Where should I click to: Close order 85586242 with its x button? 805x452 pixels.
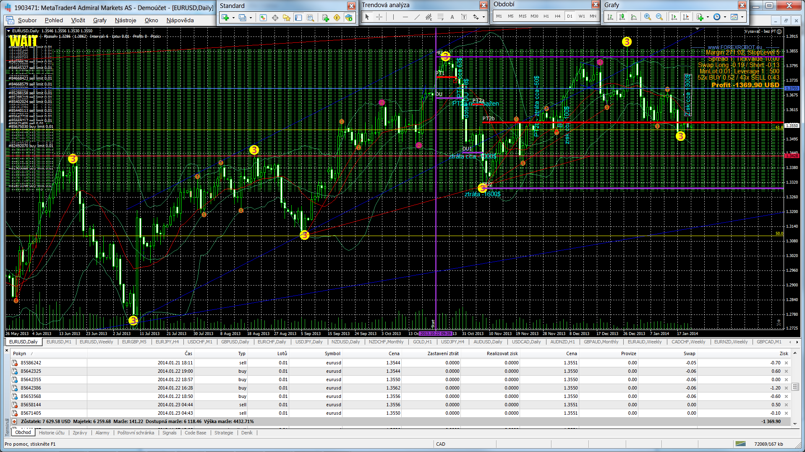click(786, 363)
